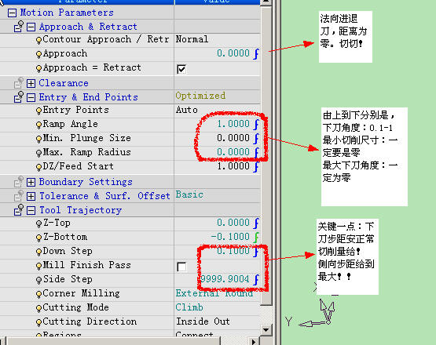Click the Entry & End Points group icon
This screenshot has height=345, width=436.
click(x=19, y=97)
